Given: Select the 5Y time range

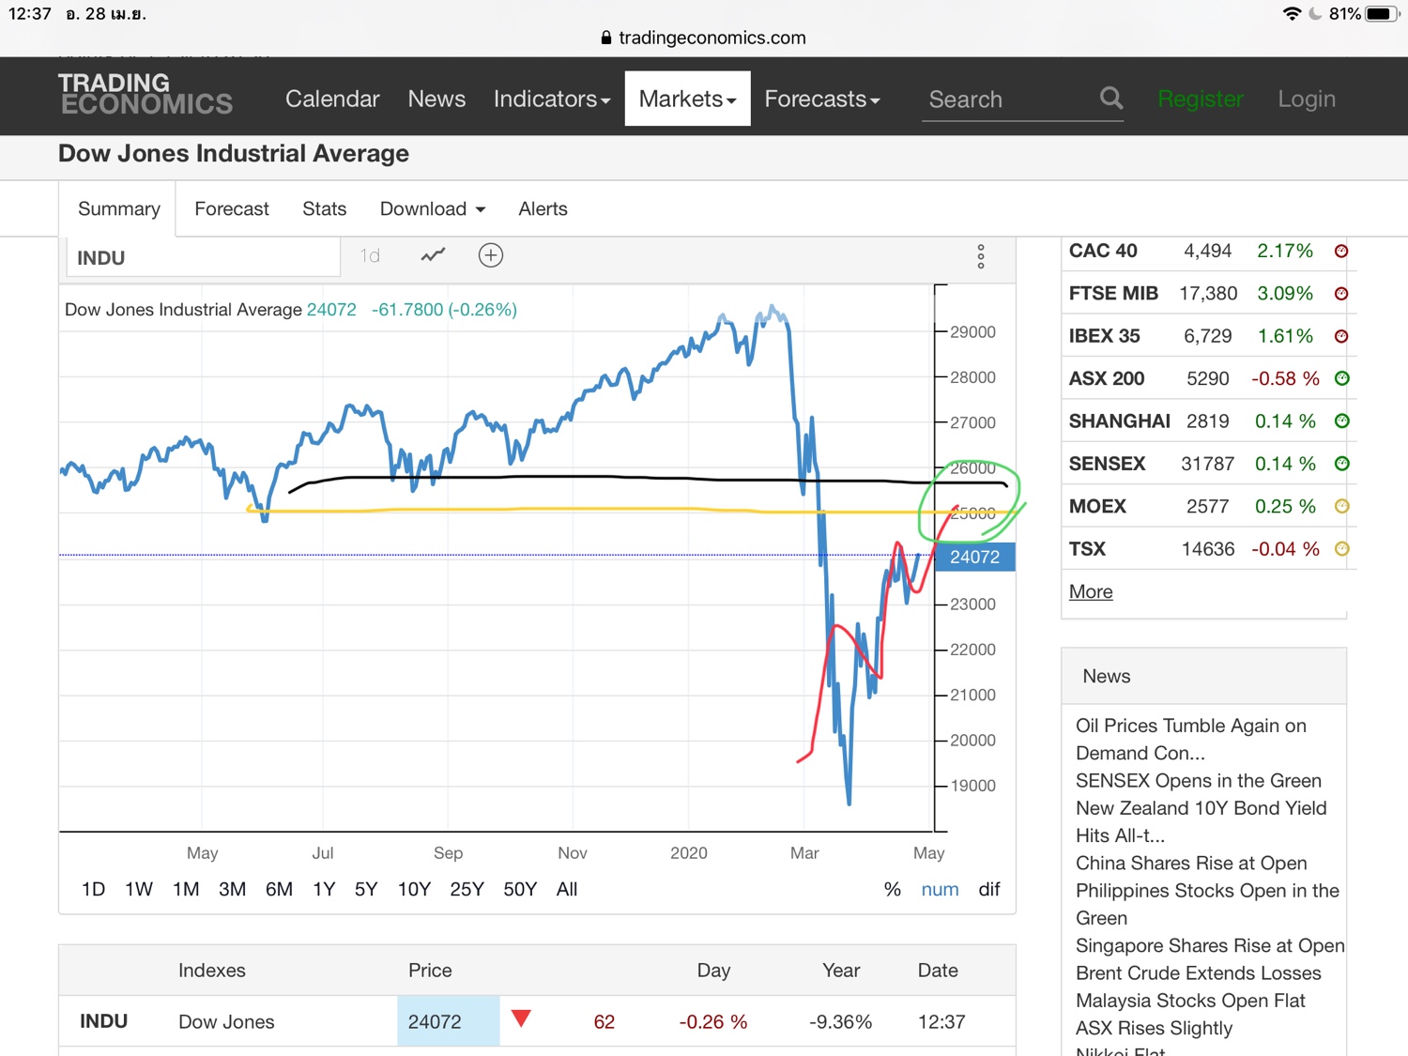Looking at the screenshot, I should [x=366, y=889].
